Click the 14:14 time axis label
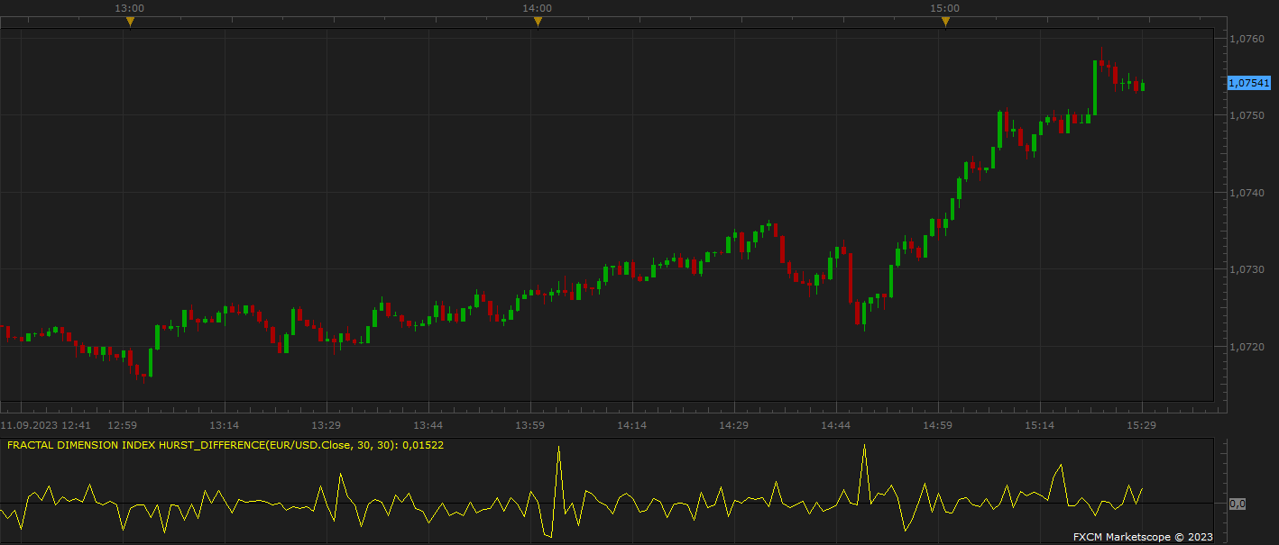Viewport: 1279px width, 545px height. point(631,425)
